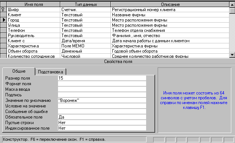Edit description 'Фамилия , имя, отчество'
The height and width of the screenshot is (143, 235).
pyautogui.click(x=170, y=36)
